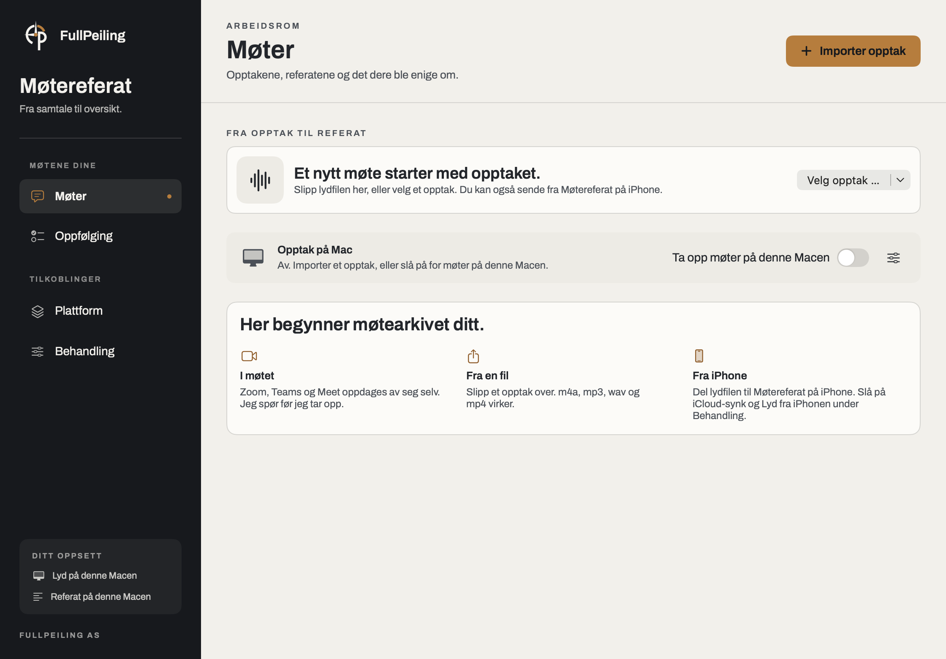
Task: Click the FullPeiling brand name
Action: pos(93,35)
